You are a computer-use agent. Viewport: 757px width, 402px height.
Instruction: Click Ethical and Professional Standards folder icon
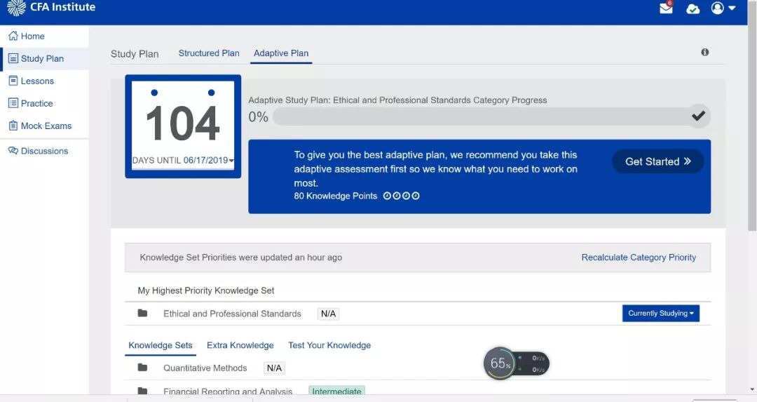142,313
